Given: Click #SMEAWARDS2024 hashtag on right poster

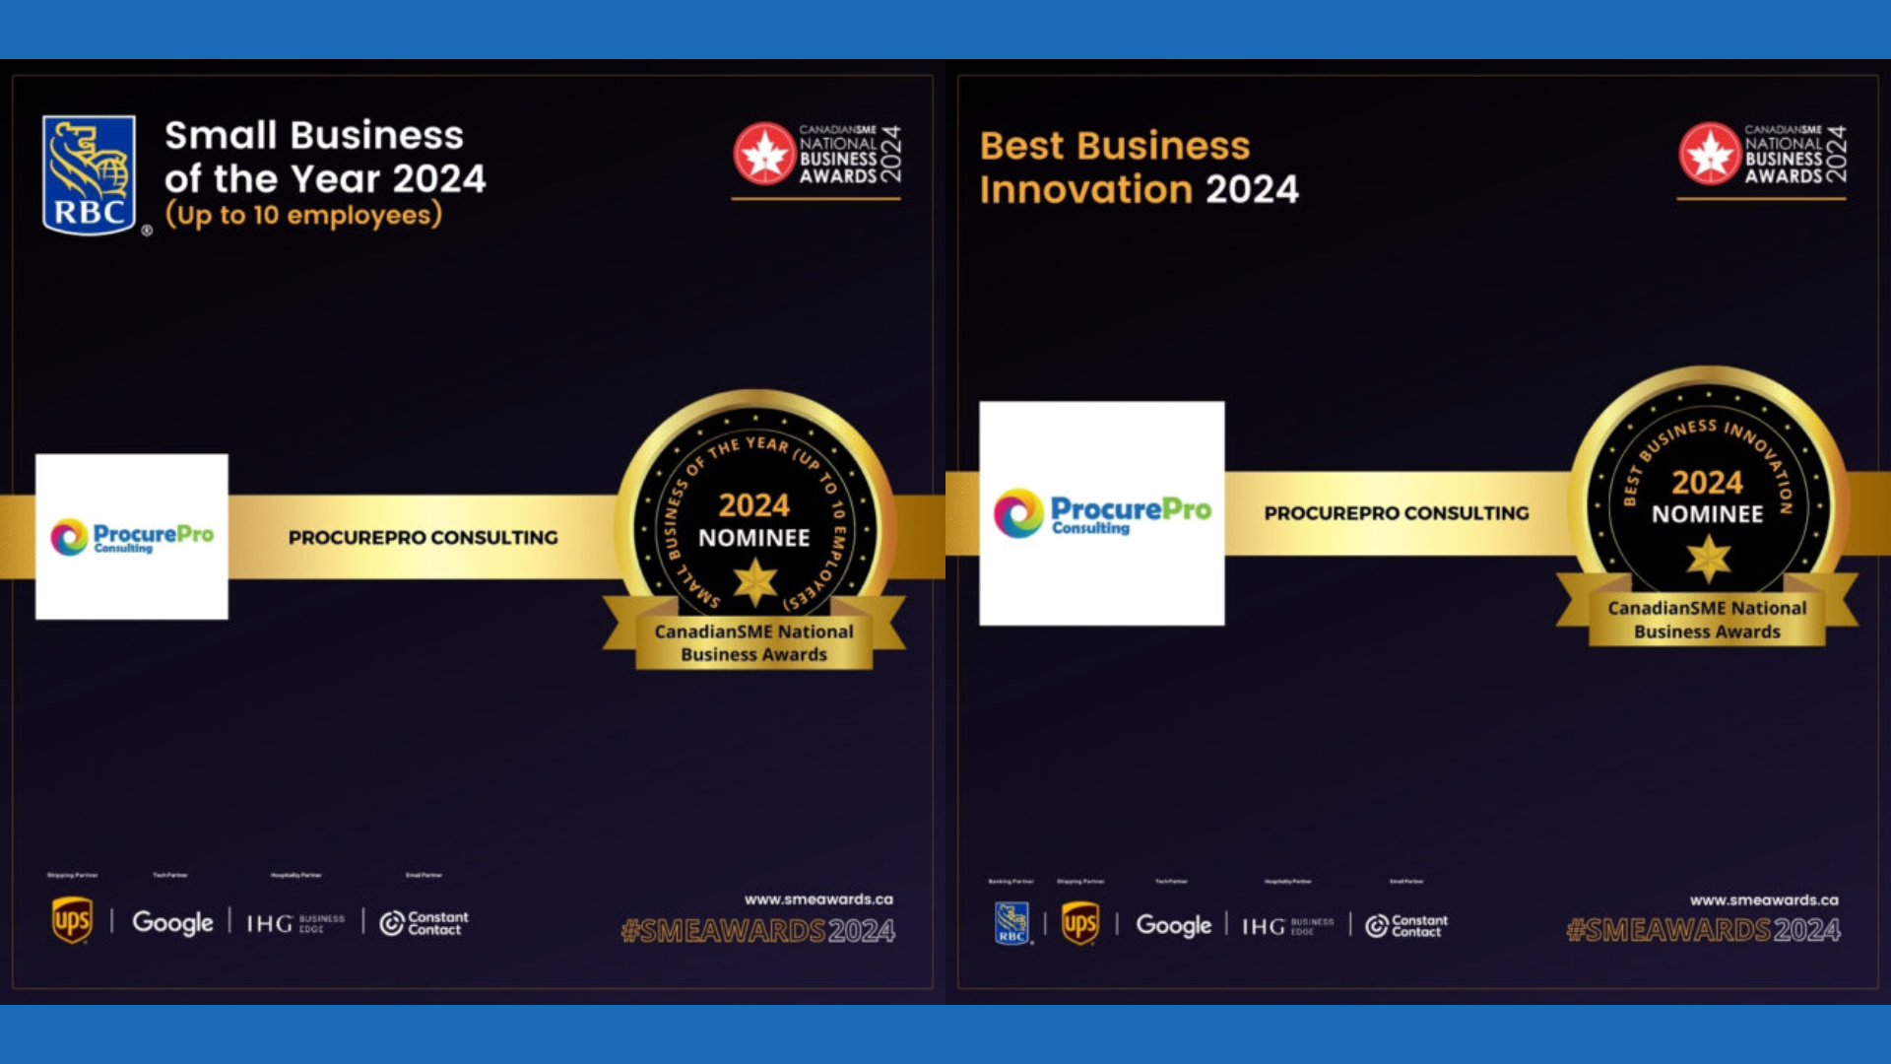Looking at the screenshot, I should (1703, 930).
